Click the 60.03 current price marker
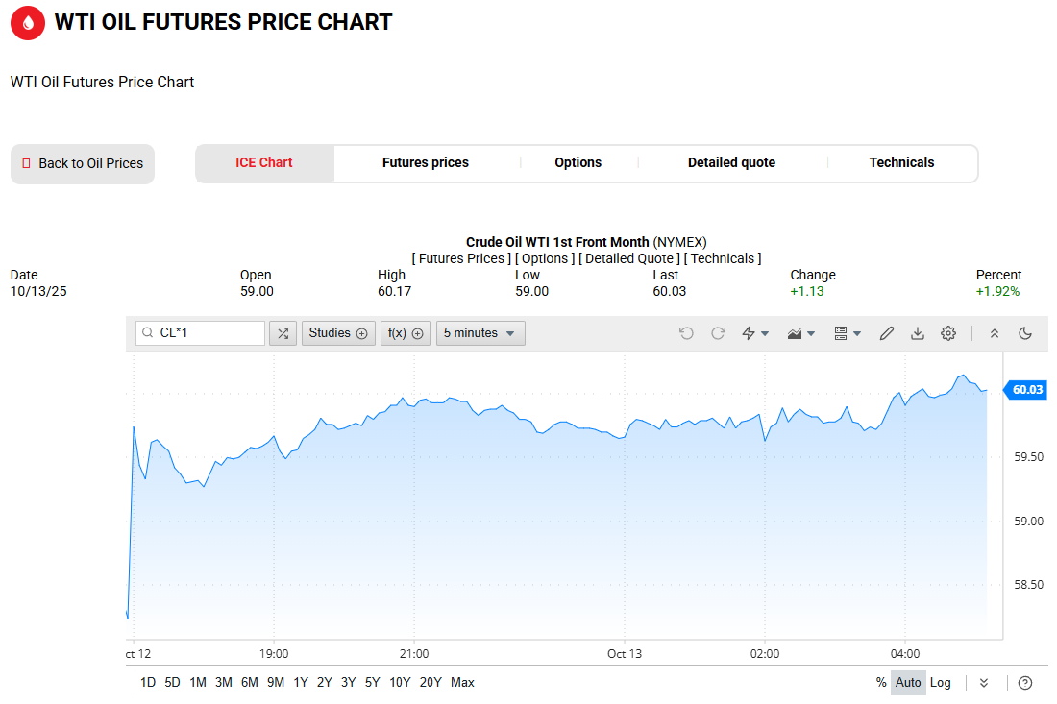1057x704 pixels. (x=1027, y=390)
